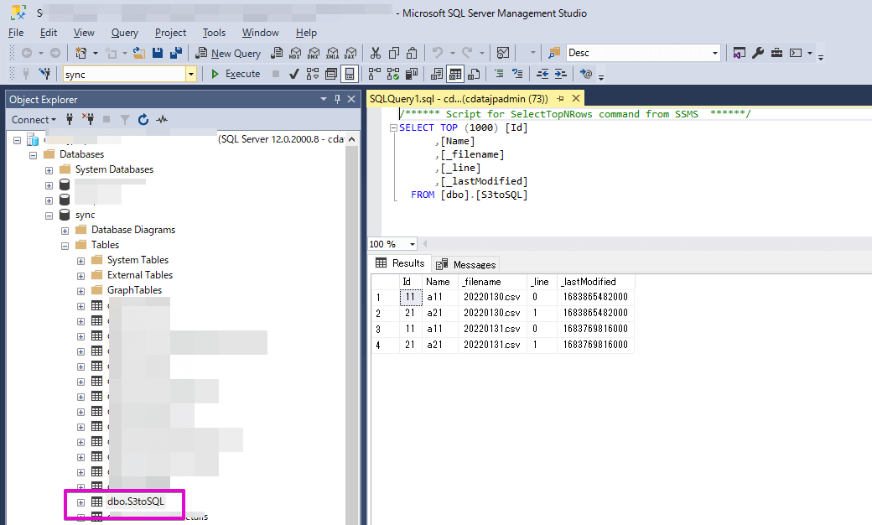Toggle Include Client Statistics

[x=412, y=74]
